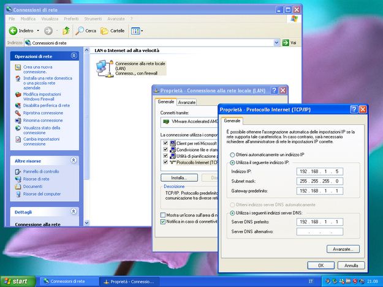Collapse Altre risorse panel
Viewport: 383px width, 287px height.
74,160
